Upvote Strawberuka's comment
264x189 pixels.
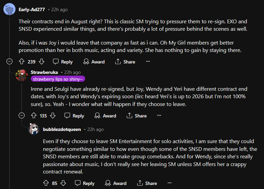tap(33, 116)
